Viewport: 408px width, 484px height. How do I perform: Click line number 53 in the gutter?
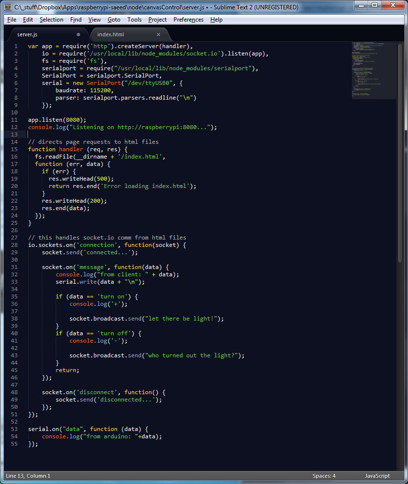[x=14, y=429]
